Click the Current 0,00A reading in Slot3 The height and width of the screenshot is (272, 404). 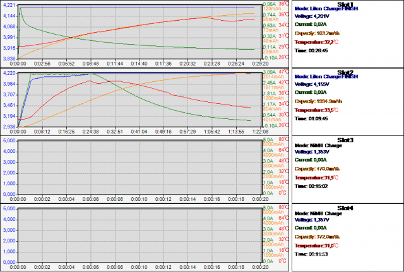[311, 160]
